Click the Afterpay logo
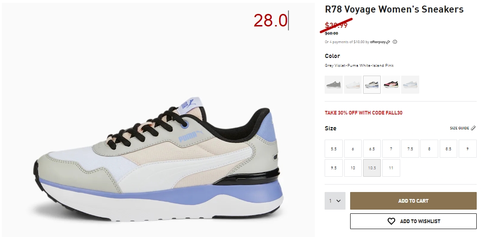The width and height of the screenshot is (499, 237). (x=380, y=42)
